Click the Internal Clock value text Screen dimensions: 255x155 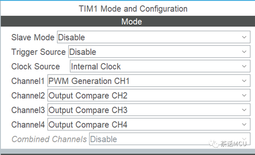pyautogui.click(x=96, y=67)
